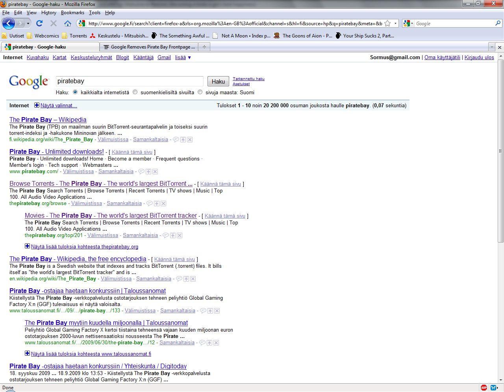This screenshot has width=504, height=392.
Task: Remove the www.piratebay.com result with X icon
Action: 155,172
